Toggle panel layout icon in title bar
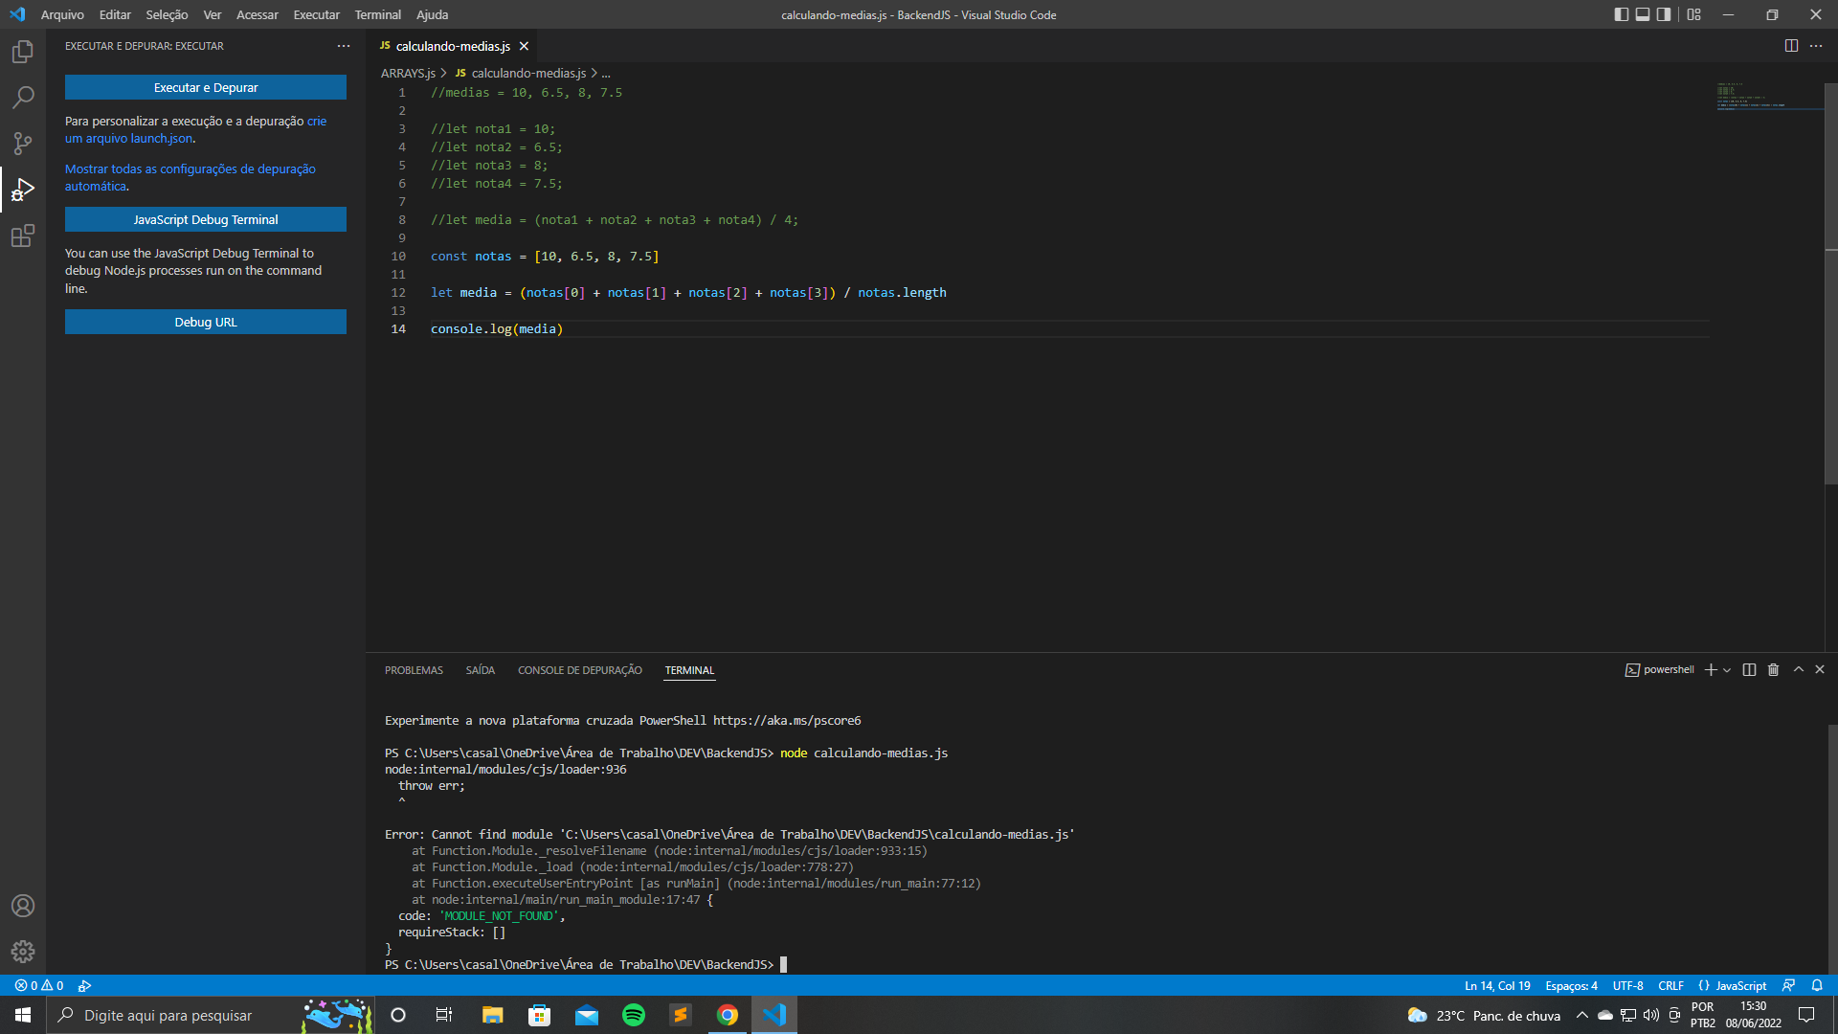 click(1643, 14)
